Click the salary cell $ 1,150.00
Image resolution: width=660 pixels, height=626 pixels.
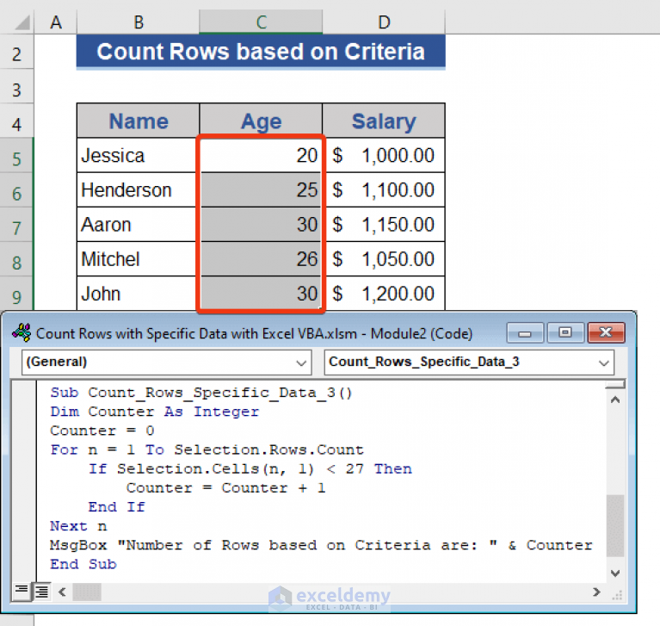(384, 225)
